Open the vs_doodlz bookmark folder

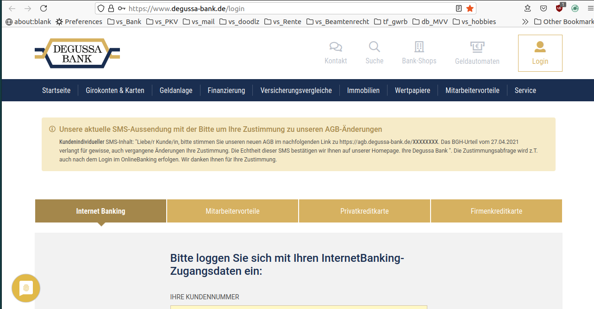[x=239, y=22]
